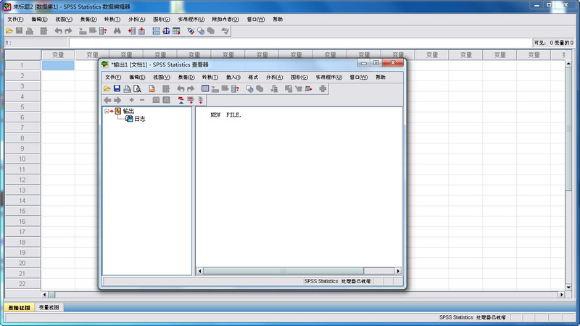Click Select Cases icon in Data Editor

pos(176,31)
